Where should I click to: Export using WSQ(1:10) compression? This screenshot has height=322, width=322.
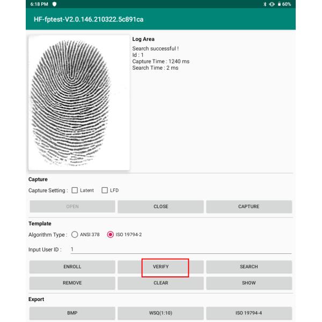point(160,313)
